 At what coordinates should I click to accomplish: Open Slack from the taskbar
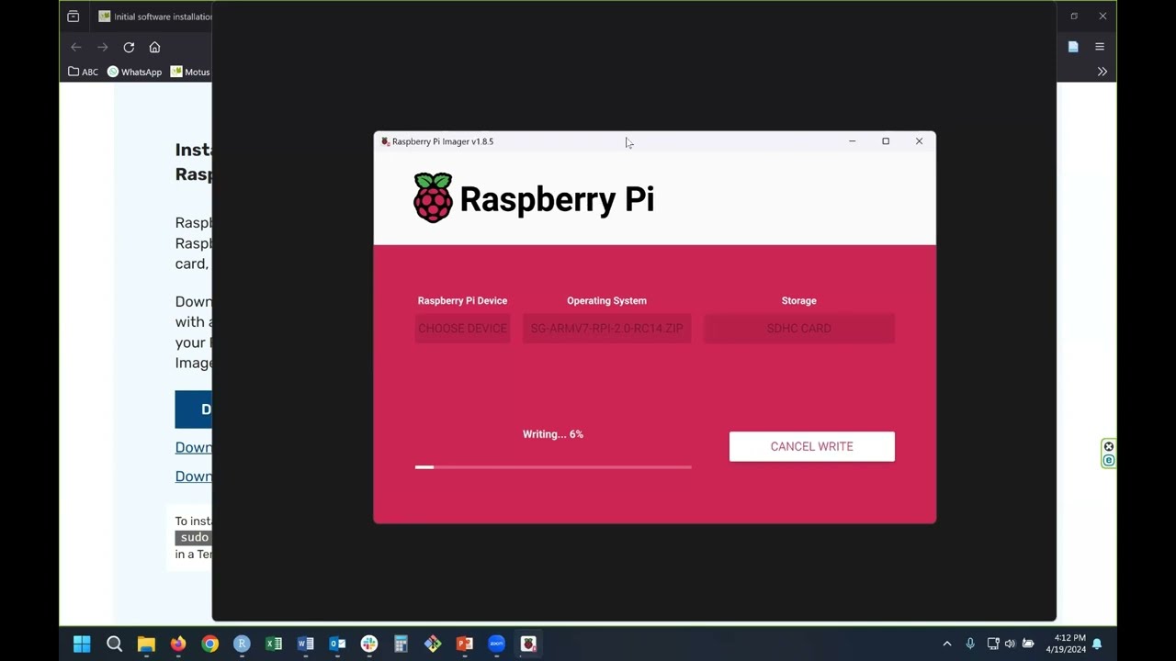[369, 644]
